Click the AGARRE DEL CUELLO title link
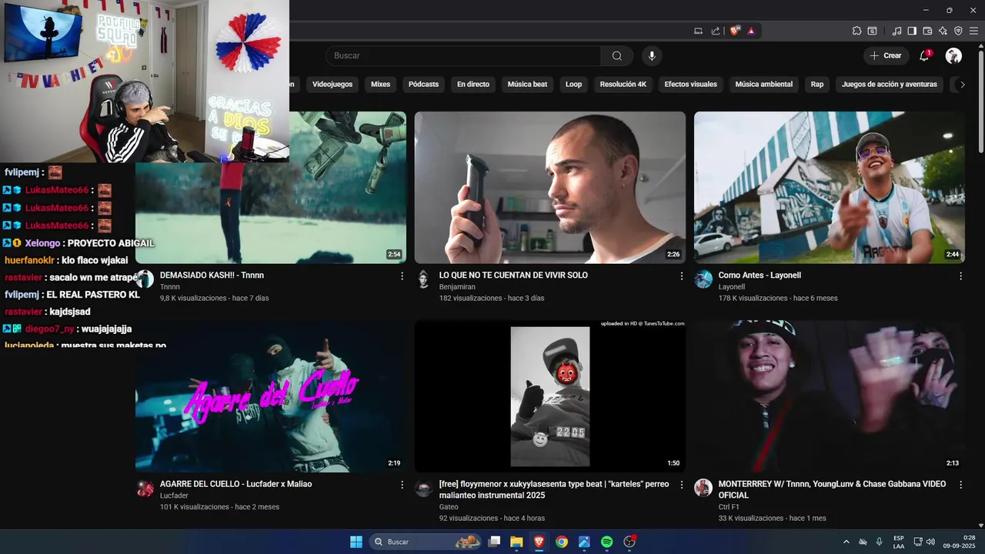Viewport: 985px width, 554px height. [235, 485]
